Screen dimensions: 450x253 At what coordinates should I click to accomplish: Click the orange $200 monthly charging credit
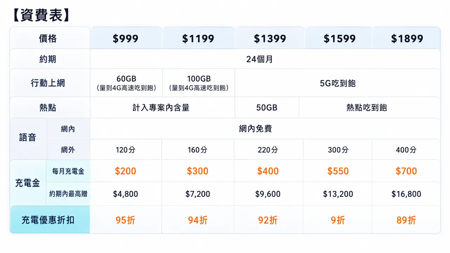126,171
